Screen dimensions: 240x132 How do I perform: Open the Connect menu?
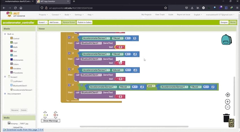(56, 14)
